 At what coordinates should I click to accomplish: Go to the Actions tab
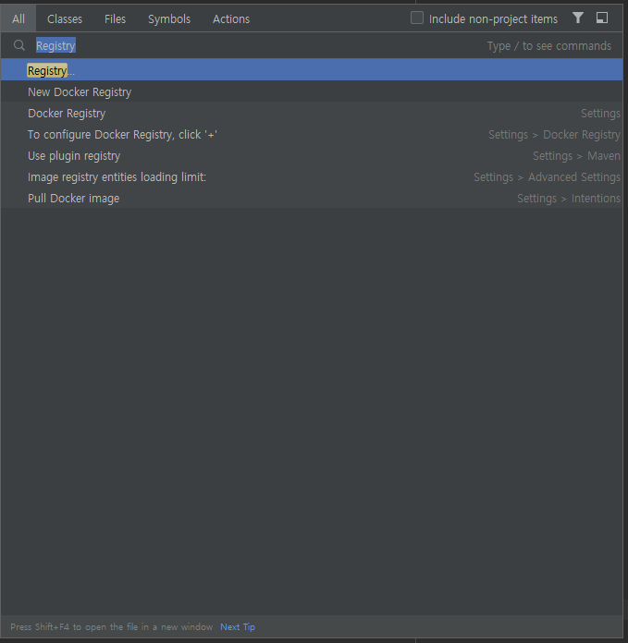(231, 18)
